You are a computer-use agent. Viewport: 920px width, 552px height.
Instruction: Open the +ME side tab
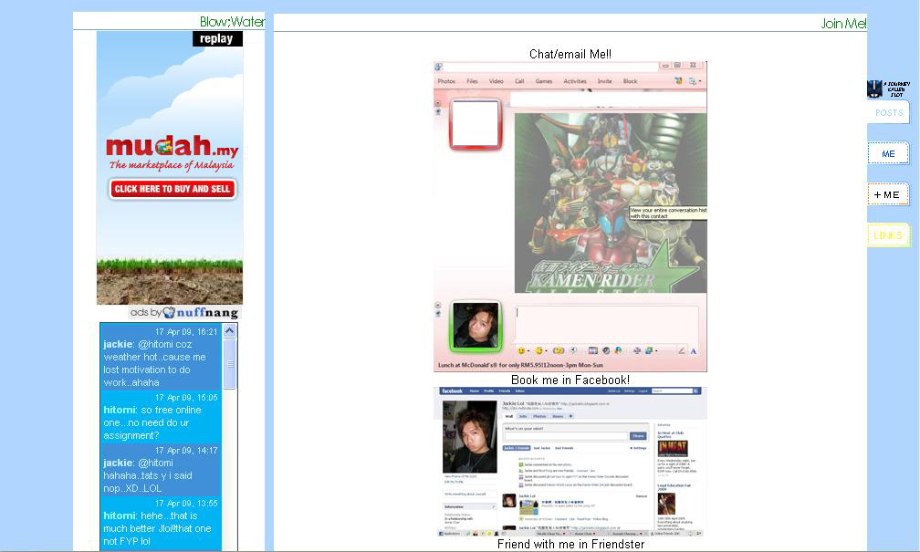[888, 194]
